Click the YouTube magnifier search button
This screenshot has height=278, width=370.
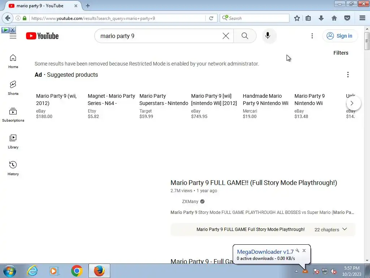245,36
